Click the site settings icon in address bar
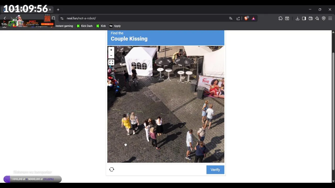This screenshot has width=335, height=188. pos(62,18)
